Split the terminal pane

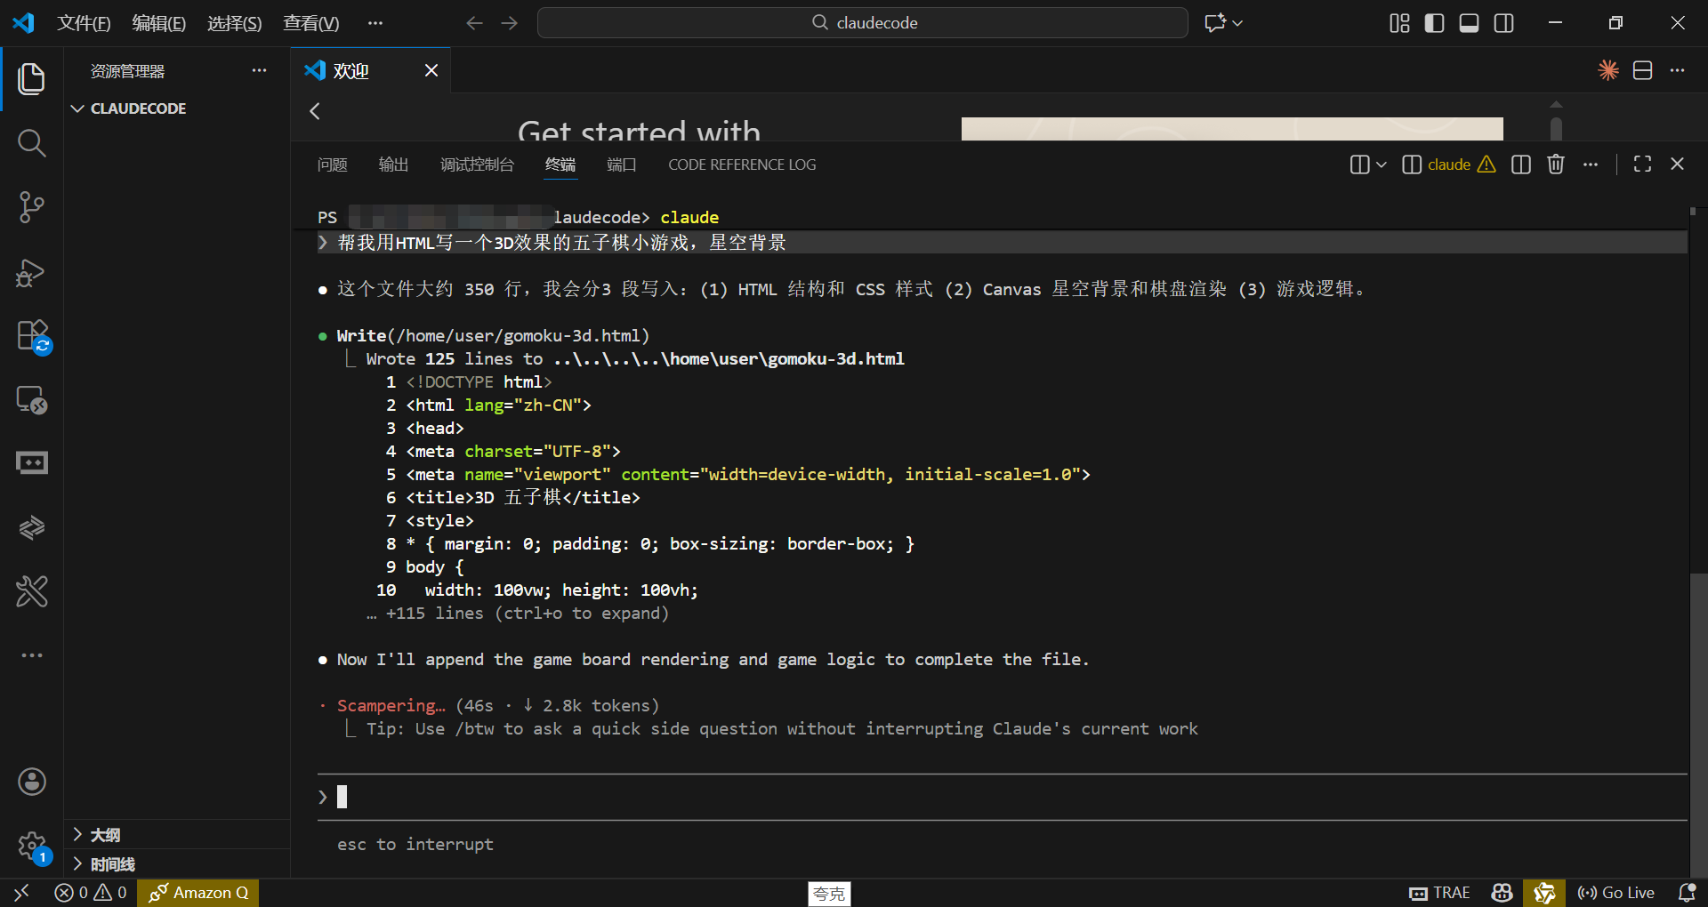click(x=1521, y=165)
